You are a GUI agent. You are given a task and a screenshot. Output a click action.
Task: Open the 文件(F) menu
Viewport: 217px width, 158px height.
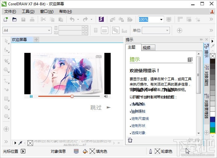click(10, 12)
